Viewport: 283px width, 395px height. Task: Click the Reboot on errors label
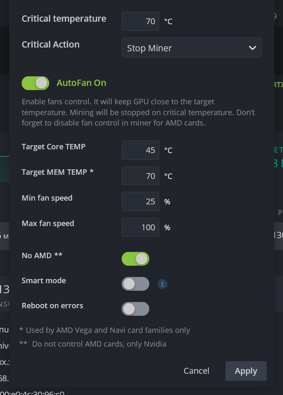coord(53,306)
